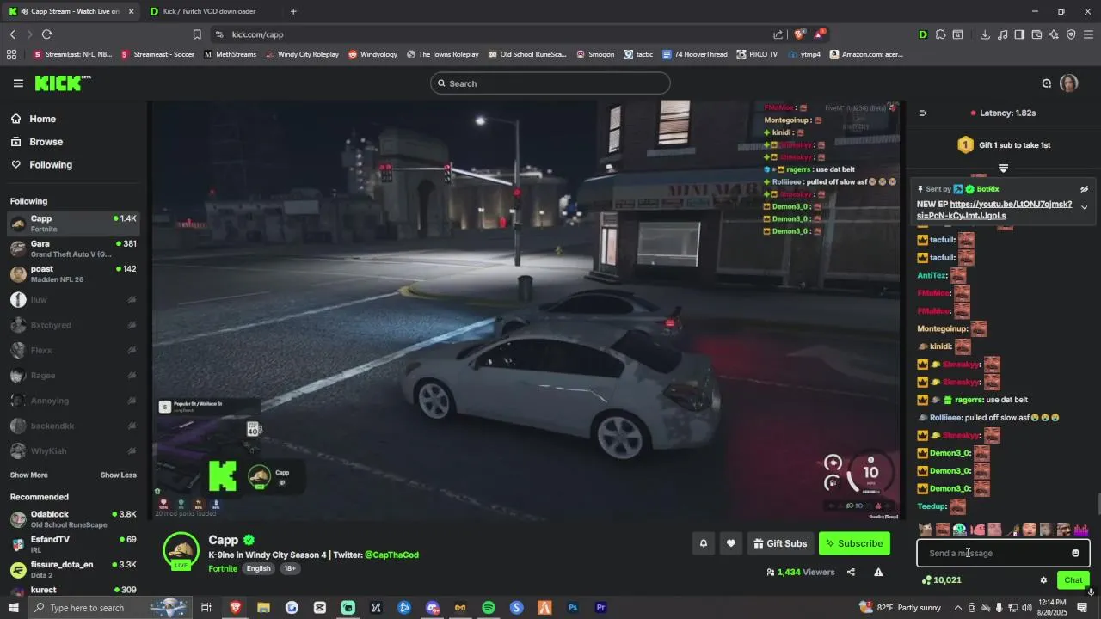
Task: Bookmark this page icon
Action: pos(197,34)
